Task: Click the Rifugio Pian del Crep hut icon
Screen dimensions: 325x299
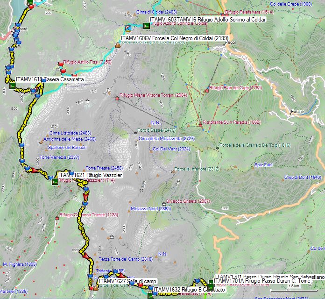Action: pos(206,90)
